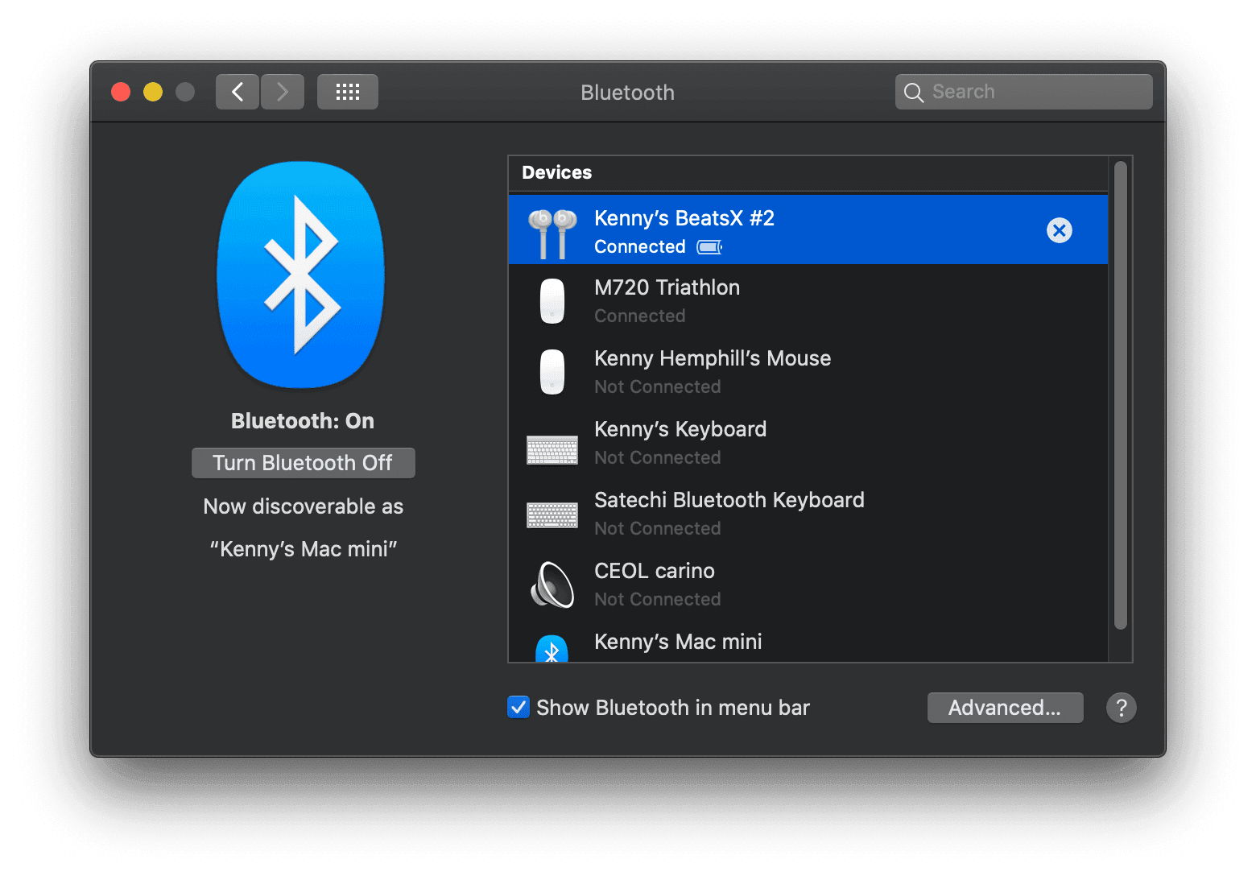Viewport: 1256px width, 876px height.
Task: Select Satechi Bluetooth Keyboard device name
Action: point(729,500)
